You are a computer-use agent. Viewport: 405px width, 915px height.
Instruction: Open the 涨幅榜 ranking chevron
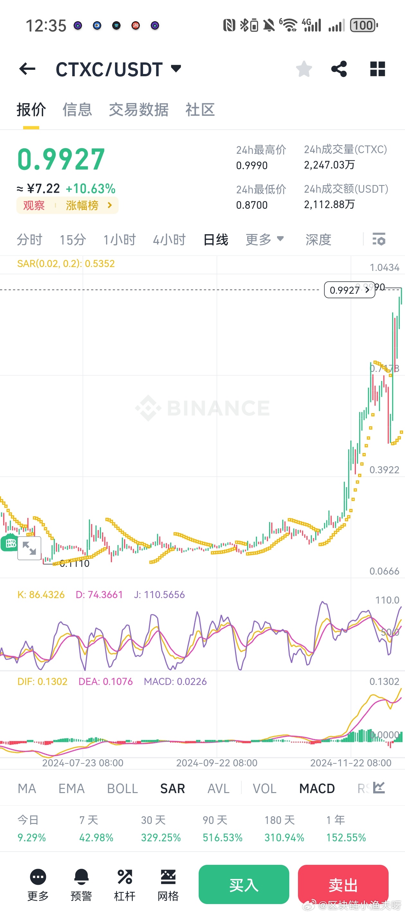click(110, 205)
